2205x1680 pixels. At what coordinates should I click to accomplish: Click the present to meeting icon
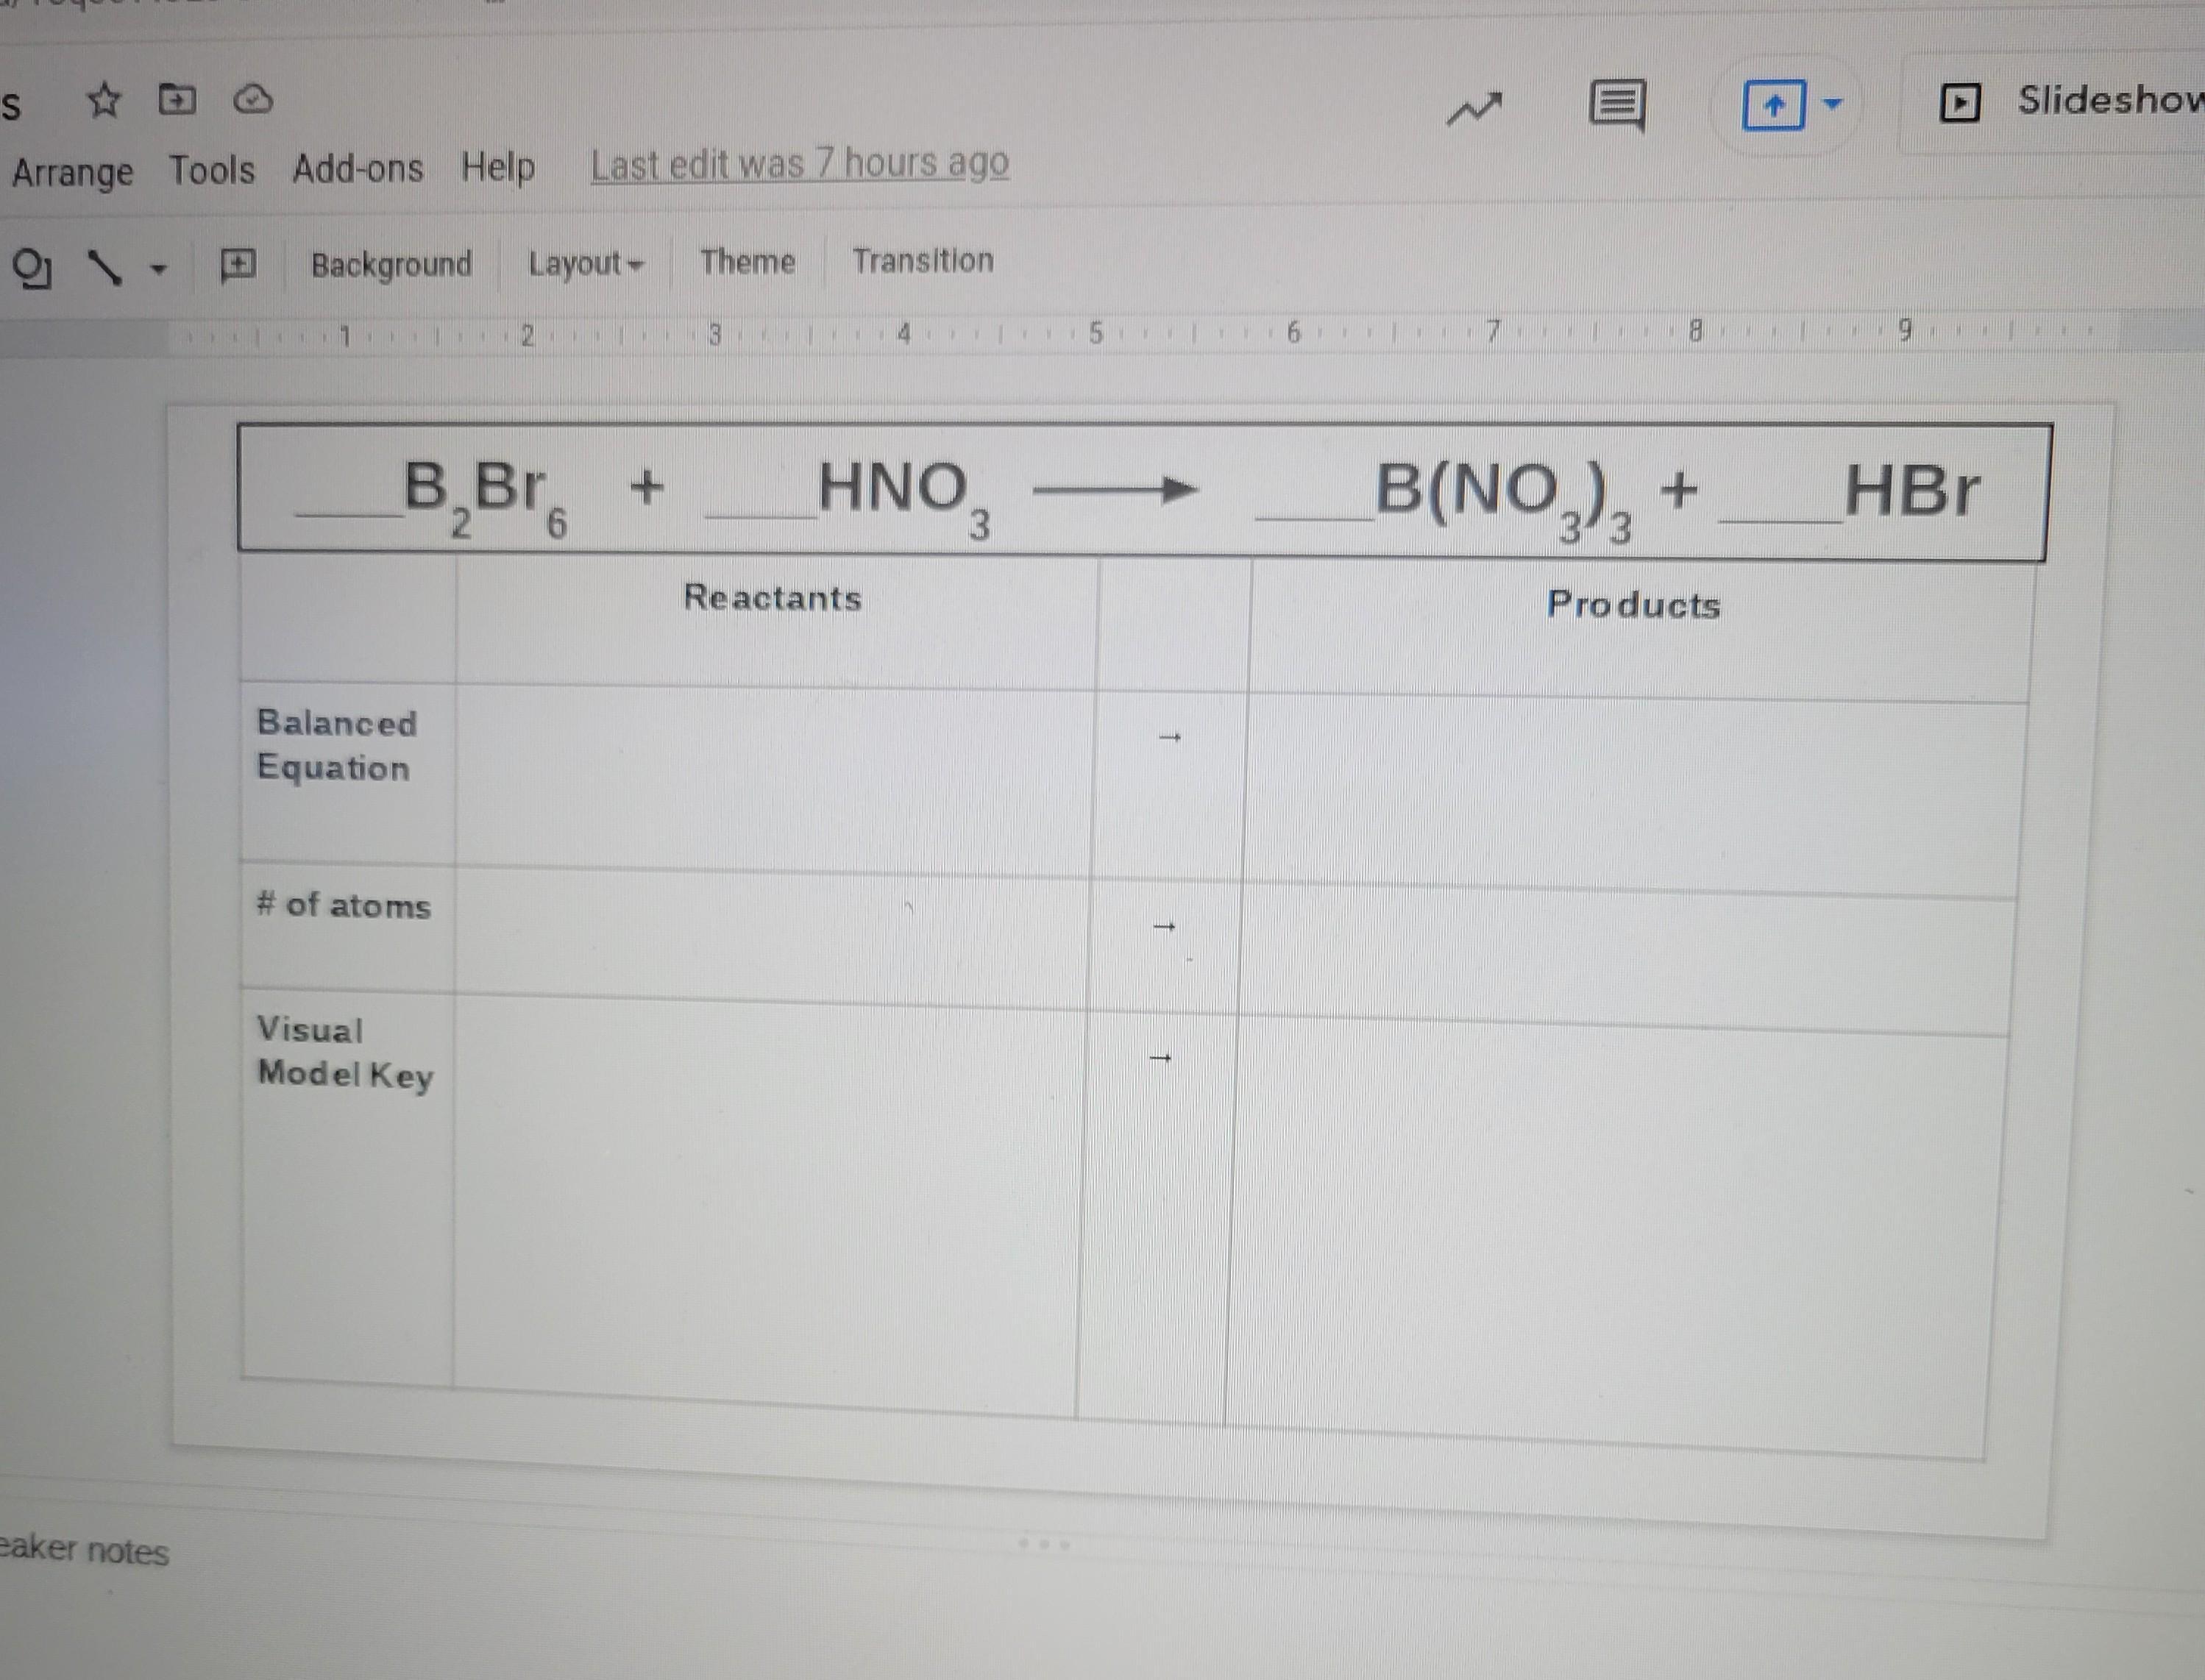coord(1773,105)
